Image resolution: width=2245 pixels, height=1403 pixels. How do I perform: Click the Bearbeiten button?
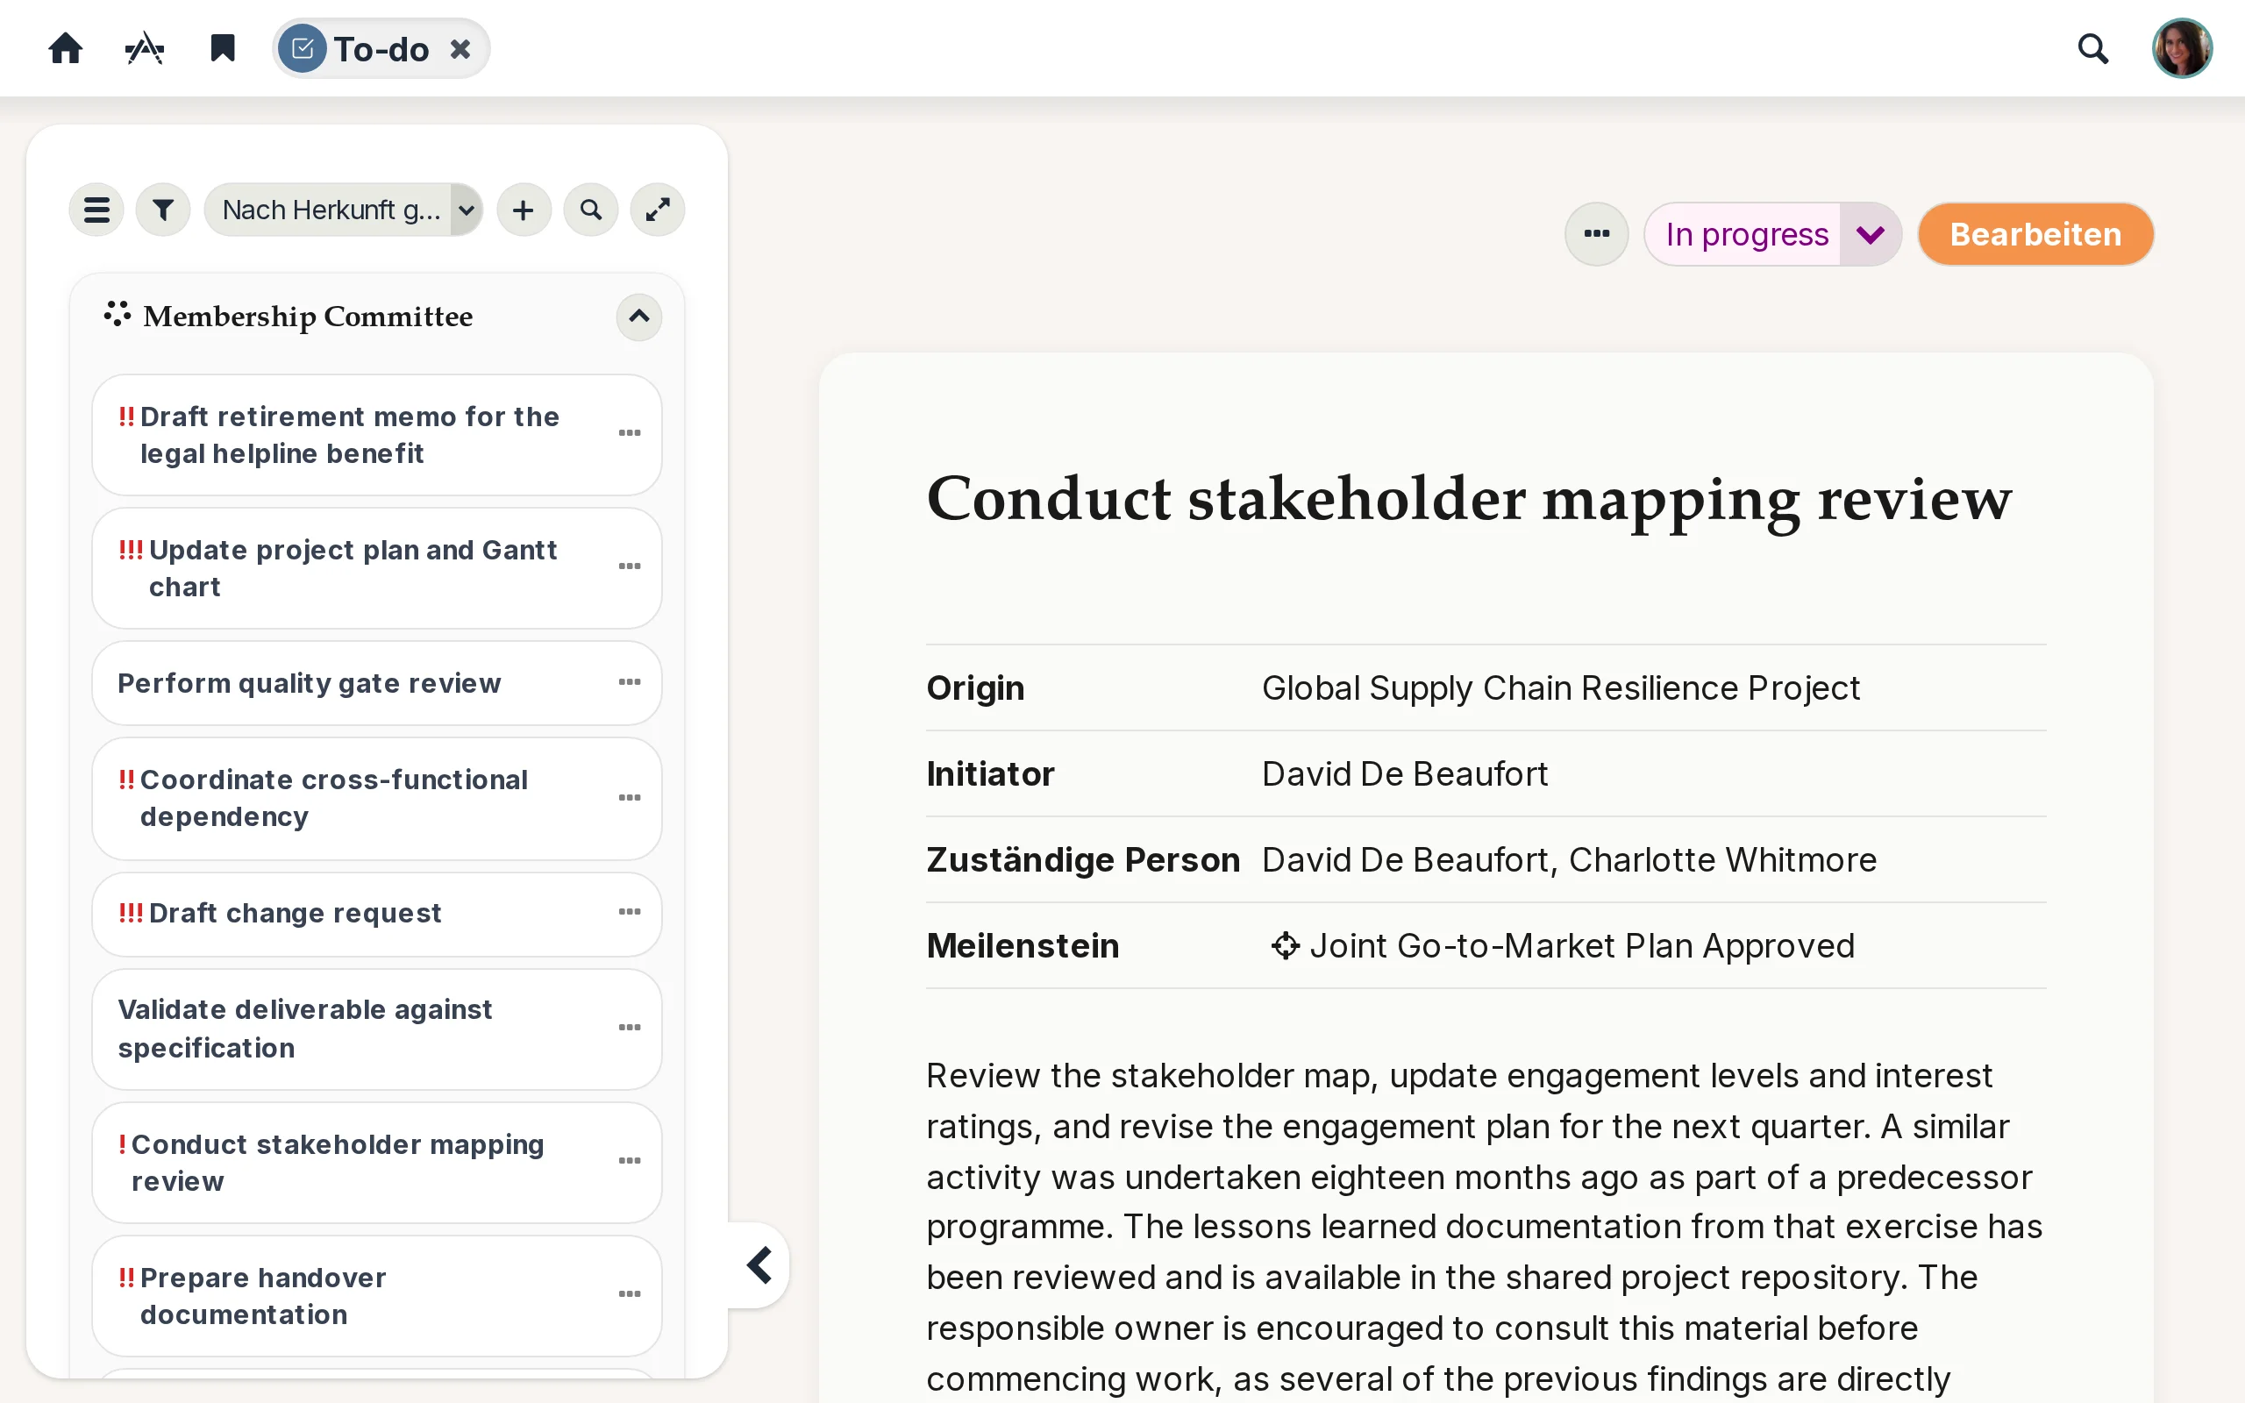2035,234
